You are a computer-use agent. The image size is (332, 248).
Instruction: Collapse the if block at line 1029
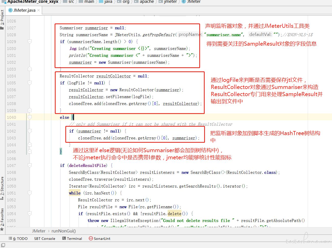(30, 42)
